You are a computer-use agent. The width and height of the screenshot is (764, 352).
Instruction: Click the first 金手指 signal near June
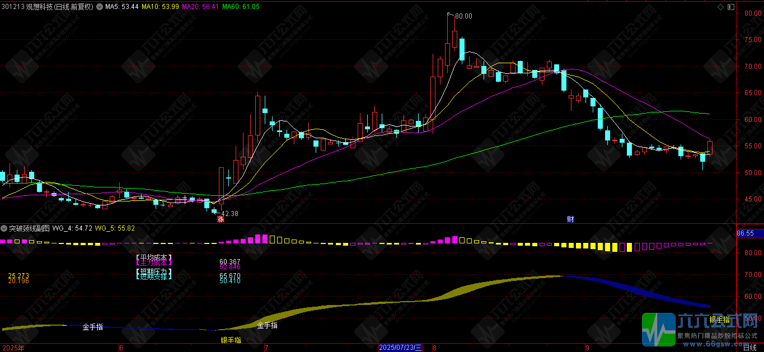(x=93, y=326)
